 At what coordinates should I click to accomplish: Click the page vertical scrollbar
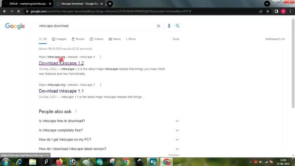click(x=293, y=63)
